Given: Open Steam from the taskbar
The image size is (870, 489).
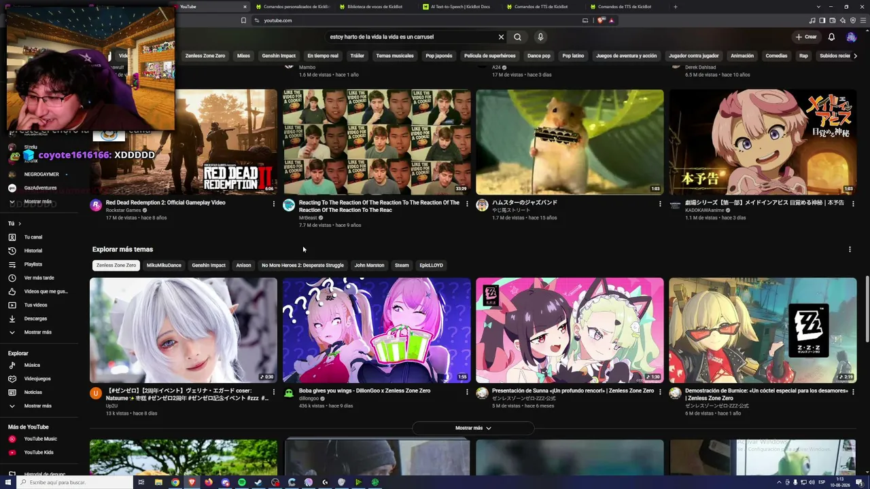Looking at the screenshot, I should point(258,482).
